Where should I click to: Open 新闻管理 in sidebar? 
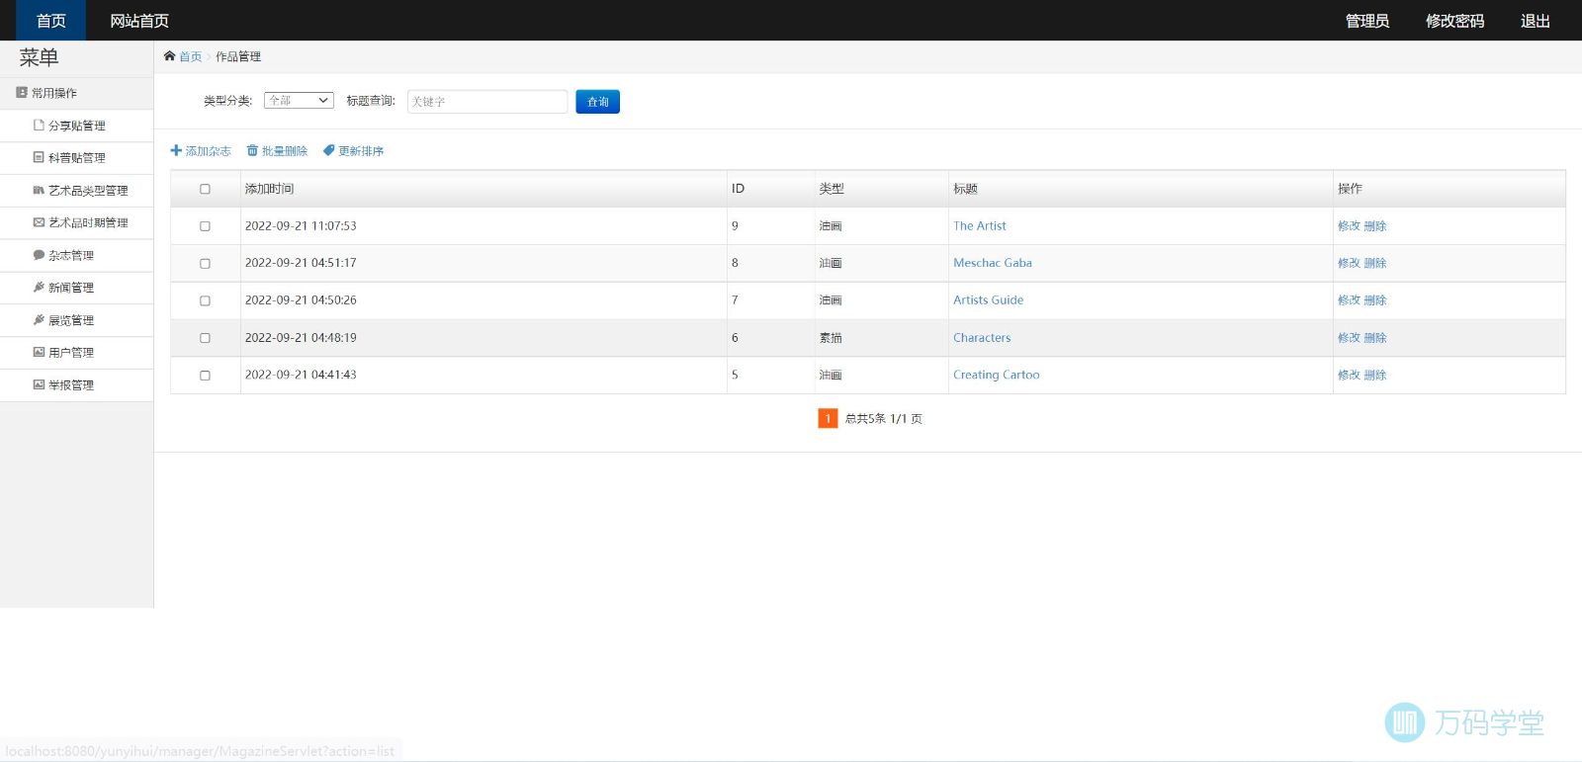[x=77, y=288]
